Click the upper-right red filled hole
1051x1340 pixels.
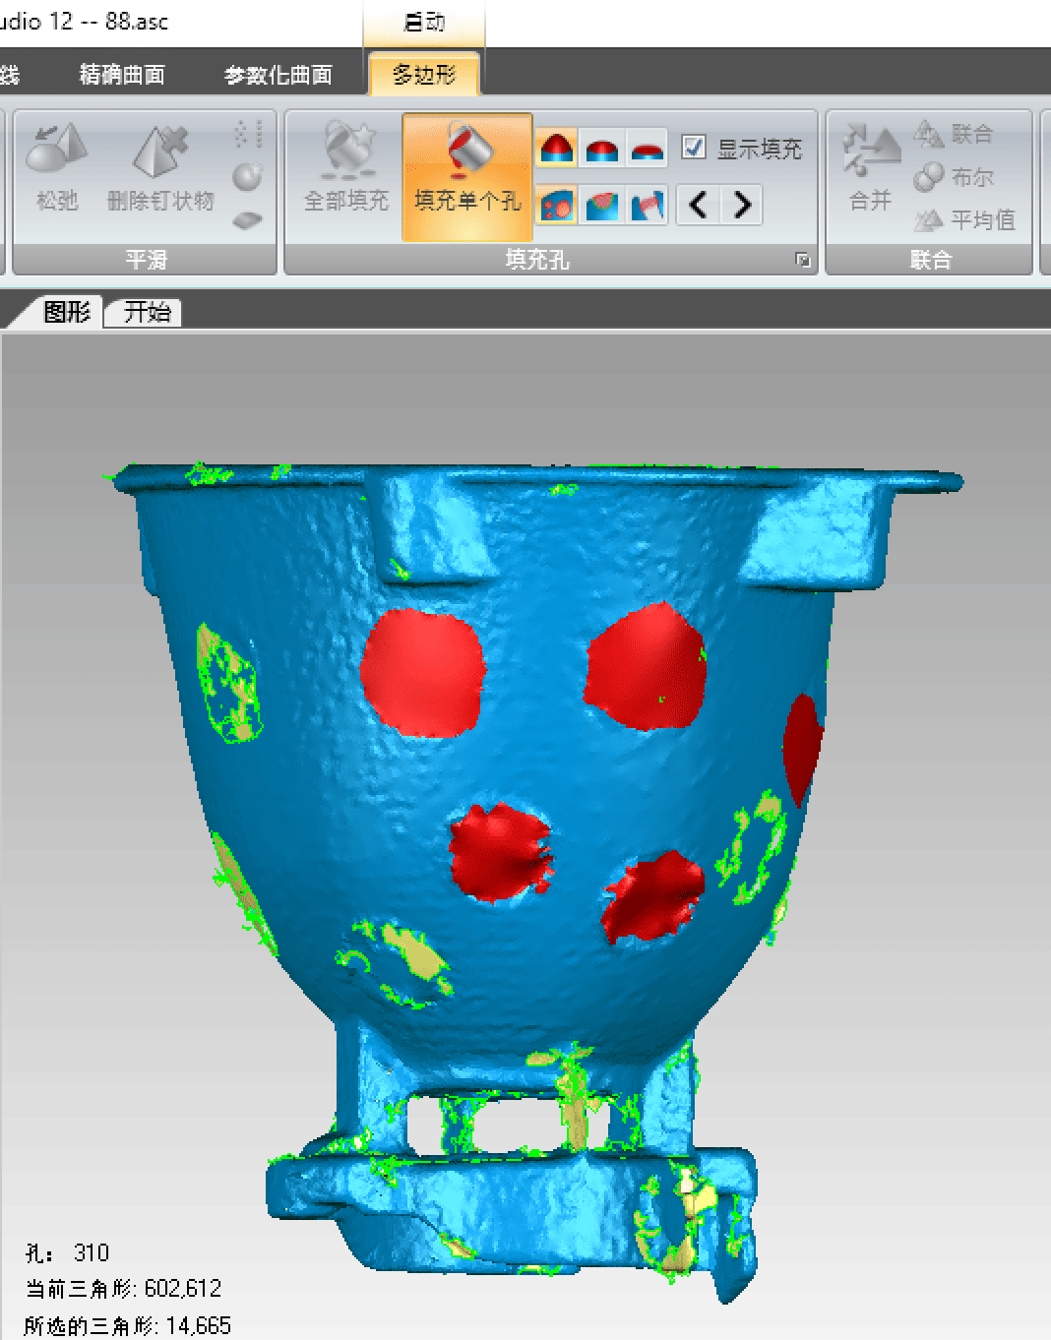tap(647, 666)
